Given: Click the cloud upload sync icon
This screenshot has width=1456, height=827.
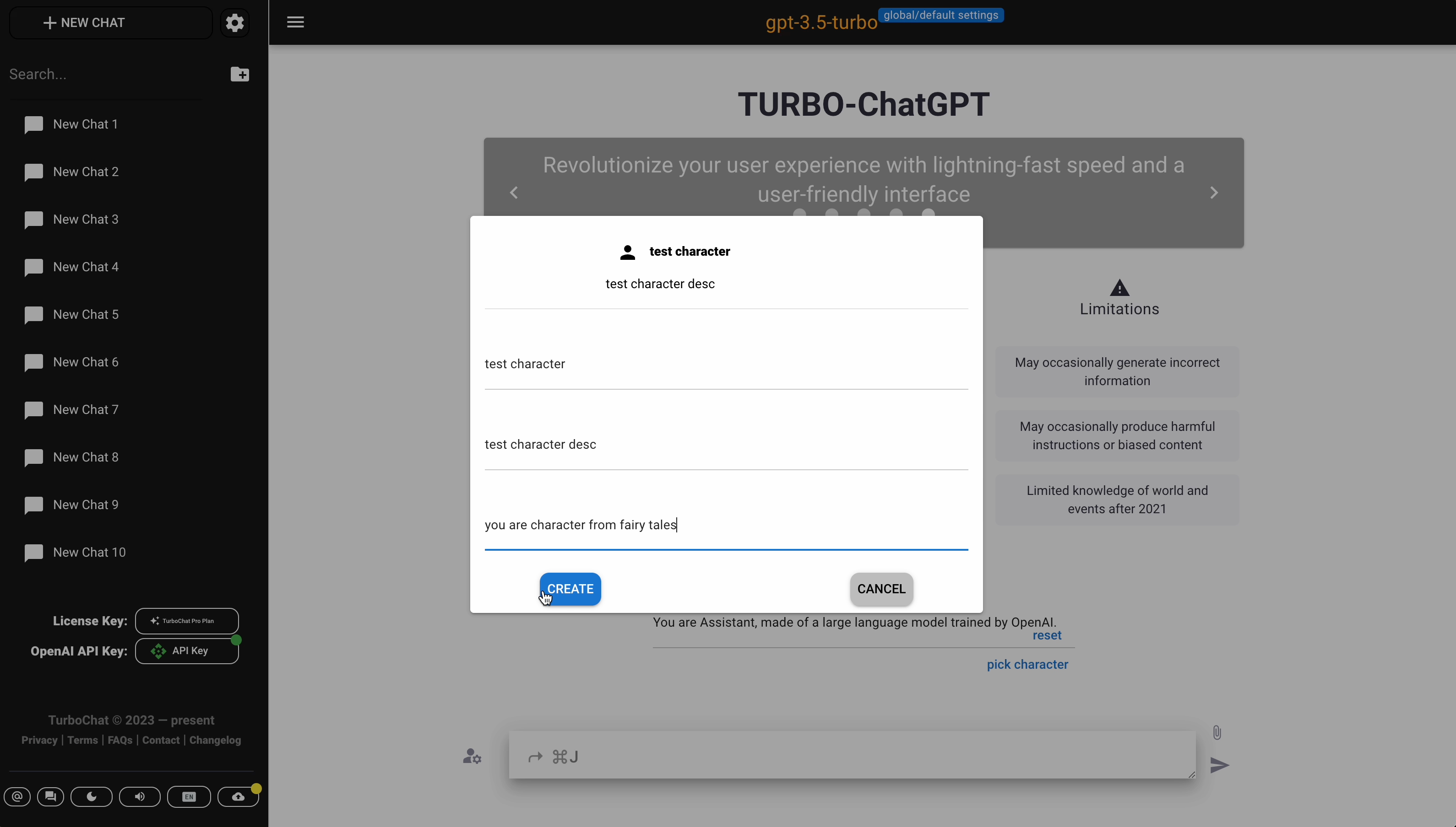Looking at the screenshot, I should pos(238,796).
